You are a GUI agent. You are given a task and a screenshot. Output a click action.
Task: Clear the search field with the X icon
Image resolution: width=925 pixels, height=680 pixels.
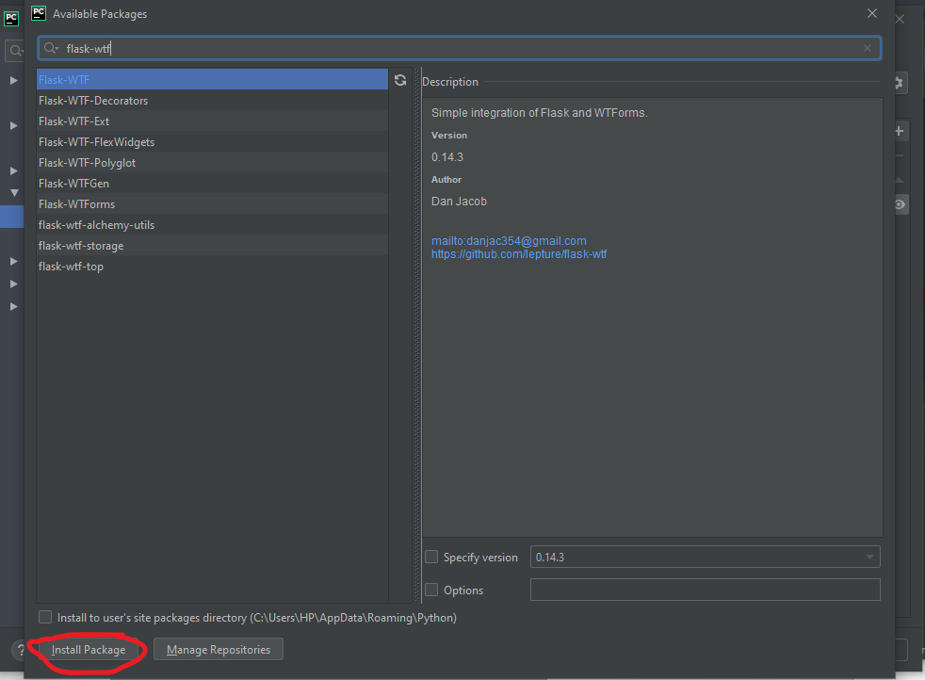click(868, 48)
